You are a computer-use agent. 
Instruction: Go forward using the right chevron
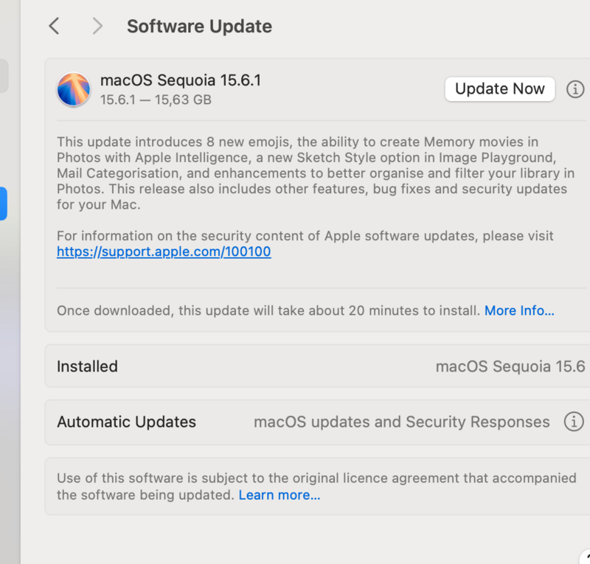(x=97, y=27)
